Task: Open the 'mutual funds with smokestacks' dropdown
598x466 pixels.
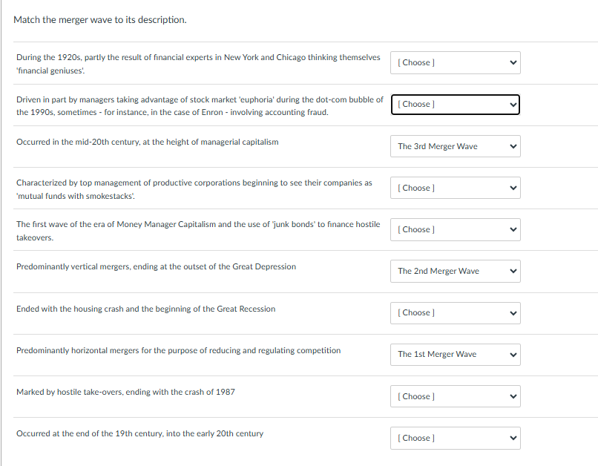Action: click(455, 188)
